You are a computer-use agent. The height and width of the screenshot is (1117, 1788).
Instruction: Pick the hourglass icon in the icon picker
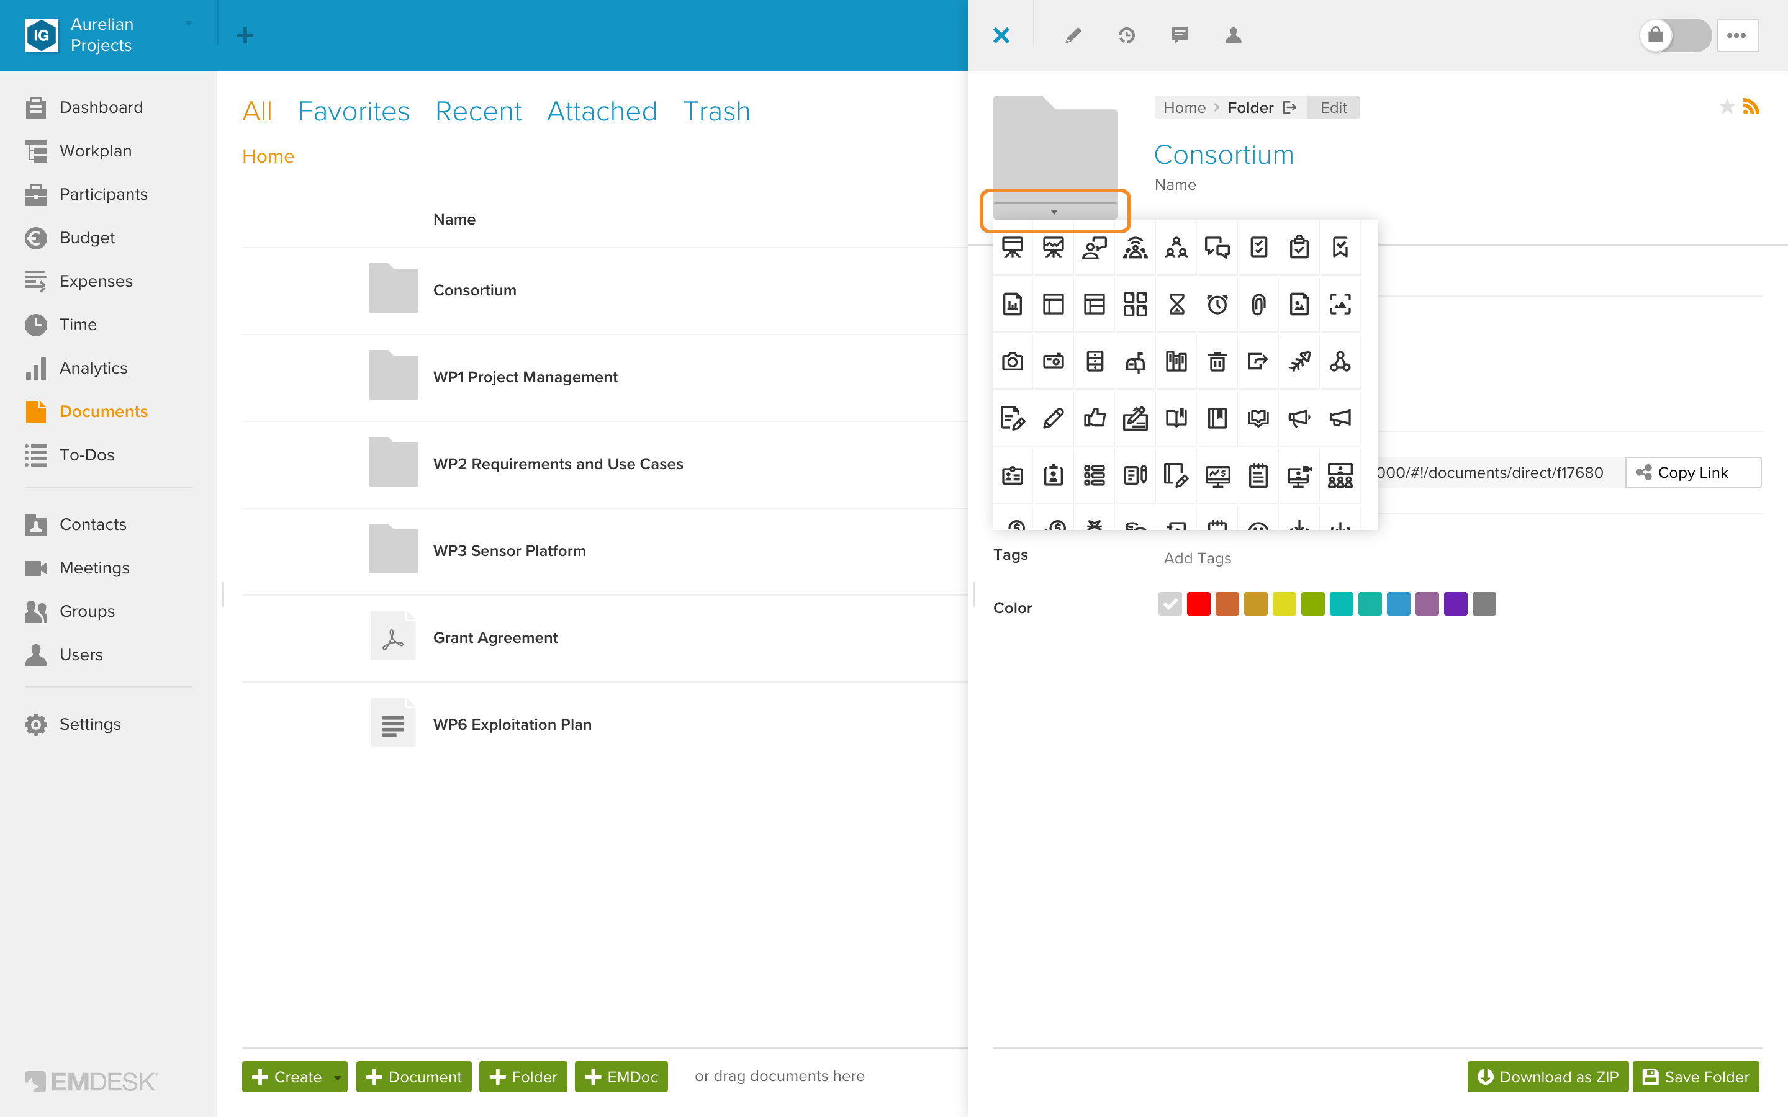(x=1176, y=304)
